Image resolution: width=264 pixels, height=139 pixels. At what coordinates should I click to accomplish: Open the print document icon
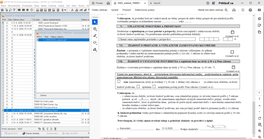(250, 10)
